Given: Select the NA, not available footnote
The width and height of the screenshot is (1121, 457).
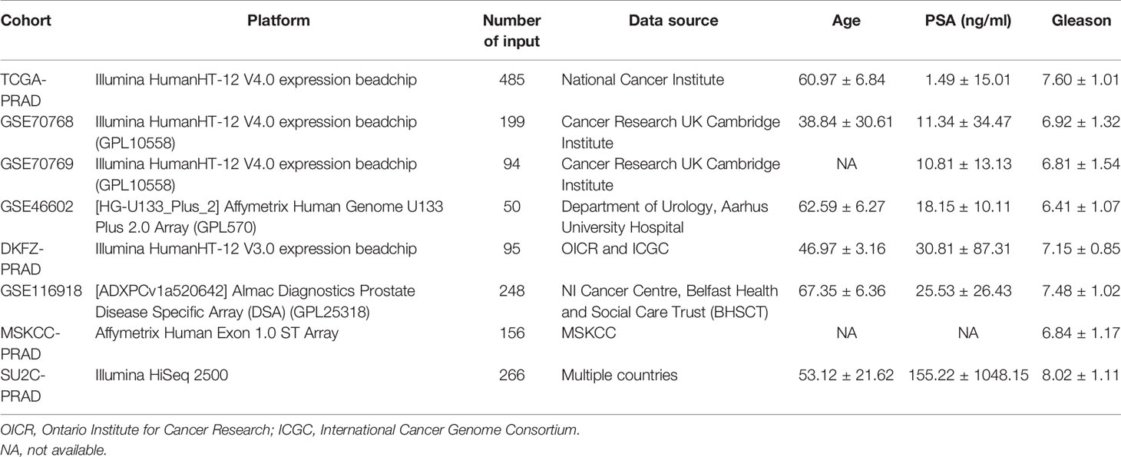Looking at the screenshot, I should 54,450.
